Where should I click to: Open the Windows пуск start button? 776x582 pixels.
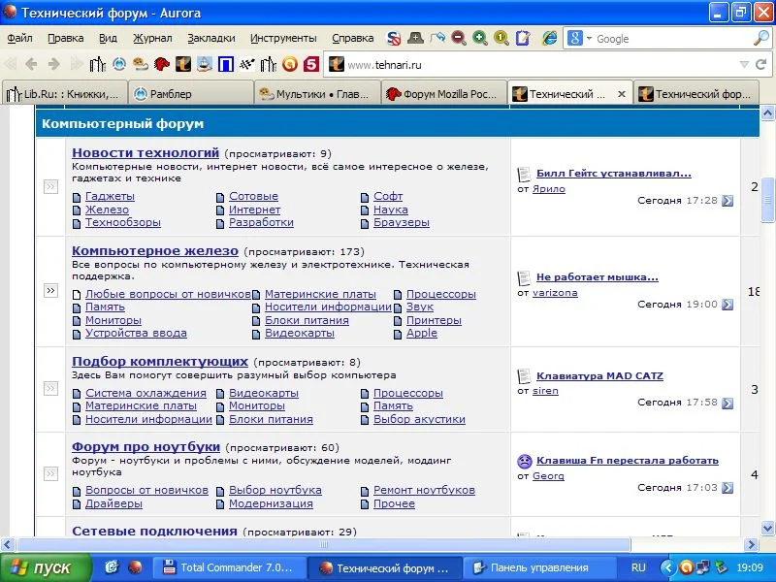point(46,567)
